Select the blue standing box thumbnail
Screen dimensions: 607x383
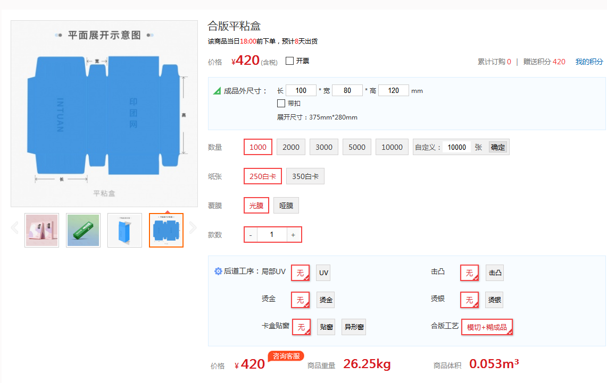(x=124, y=231)
